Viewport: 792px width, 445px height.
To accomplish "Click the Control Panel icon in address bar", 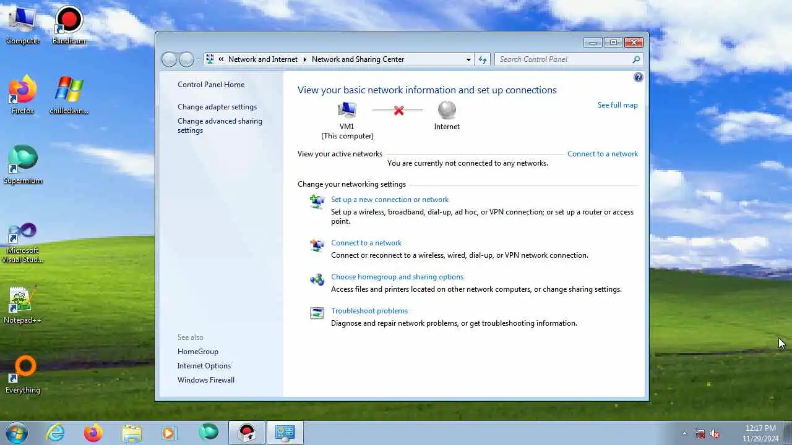I will 210,59.
